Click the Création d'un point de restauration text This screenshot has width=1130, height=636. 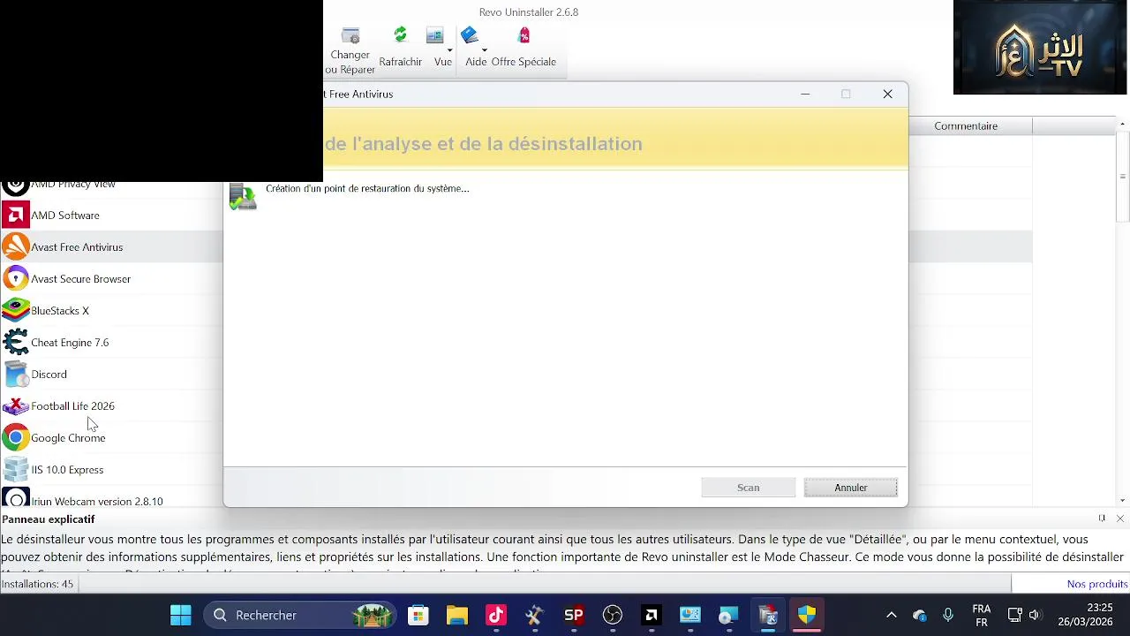[x=367, y=188]
